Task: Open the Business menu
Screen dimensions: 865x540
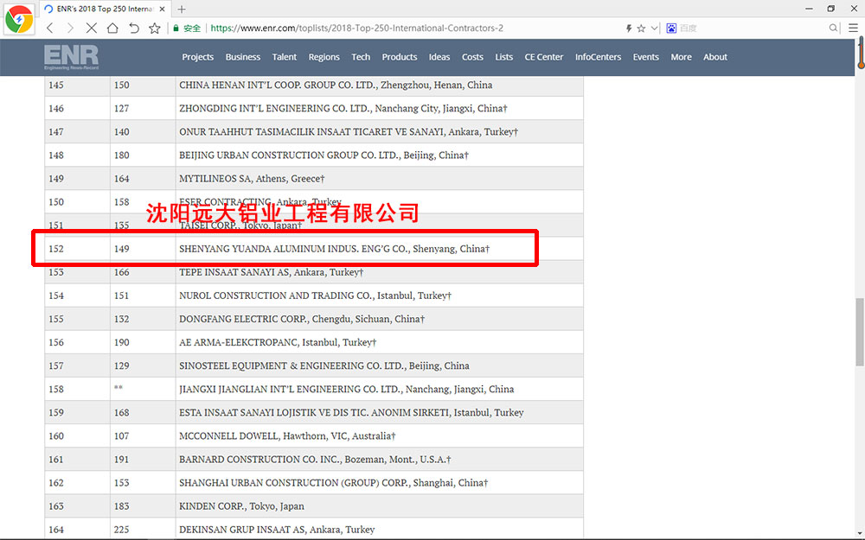Action: (x=243, y=57)
